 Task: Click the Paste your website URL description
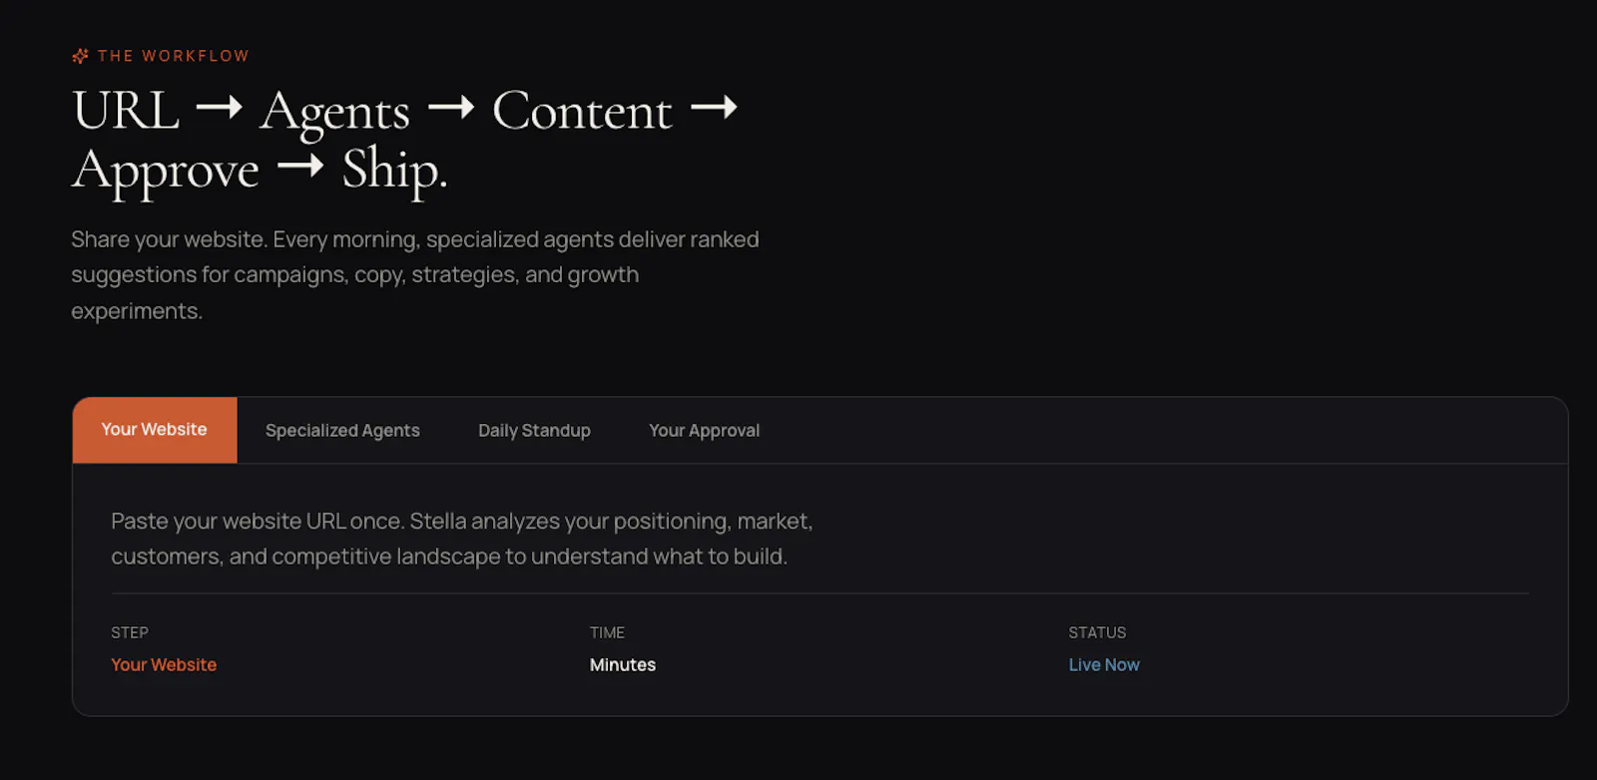point(462,539)
